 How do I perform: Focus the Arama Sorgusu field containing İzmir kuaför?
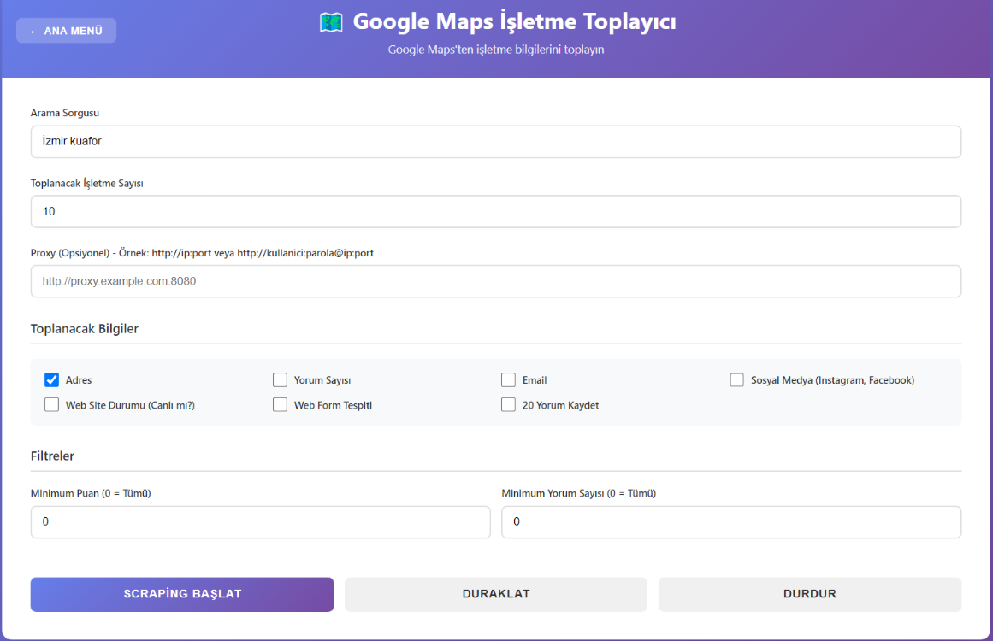(496, 142)
